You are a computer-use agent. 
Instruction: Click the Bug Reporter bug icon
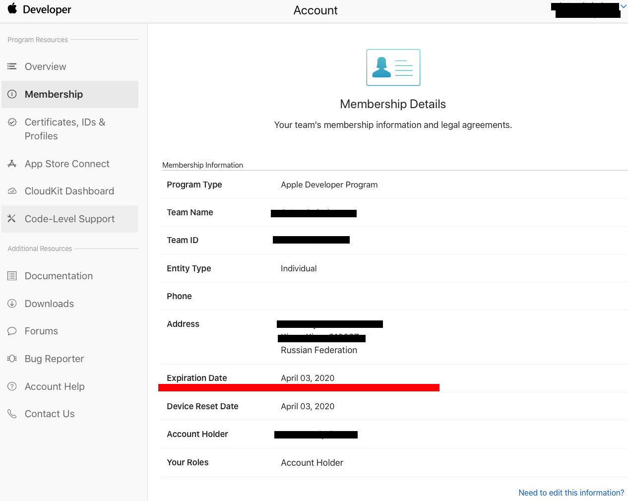click(x=12, y=359)
